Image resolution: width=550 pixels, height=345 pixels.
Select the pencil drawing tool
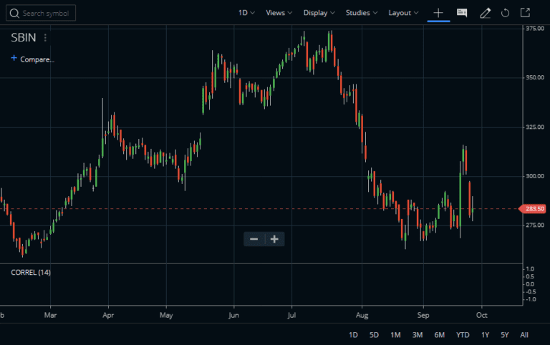(486, 13)
